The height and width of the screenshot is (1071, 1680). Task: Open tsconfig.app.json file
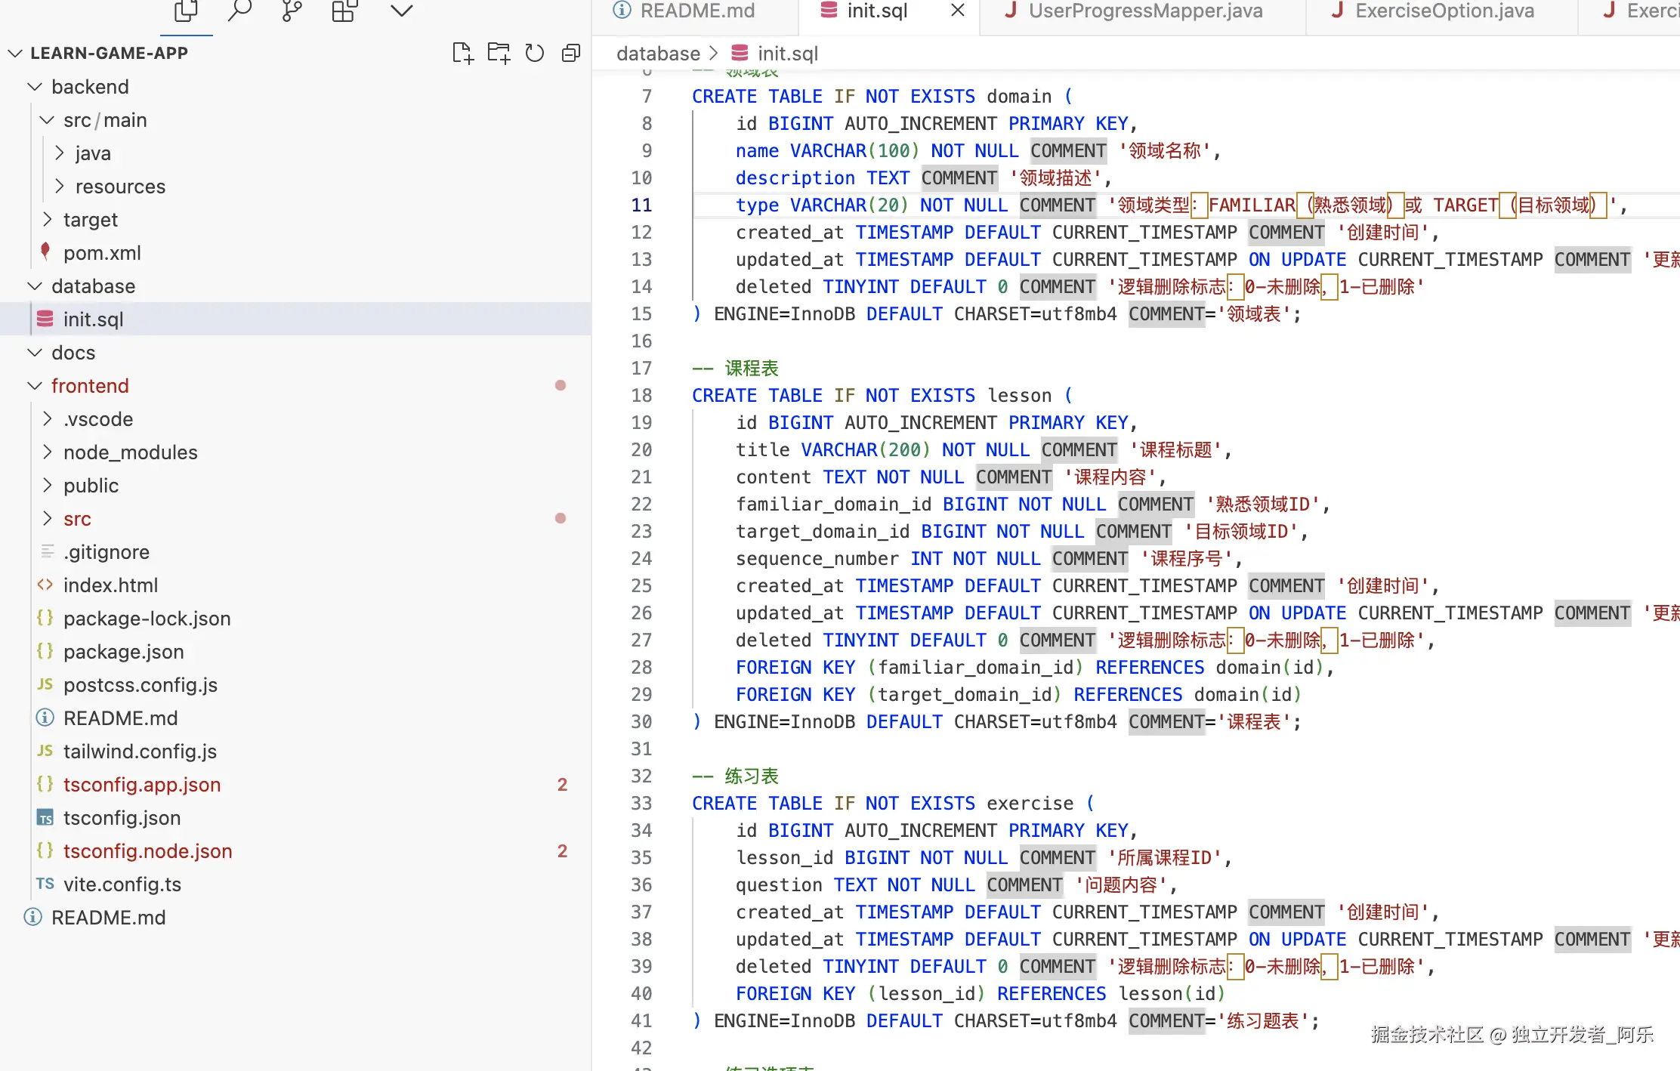point(142,785)
